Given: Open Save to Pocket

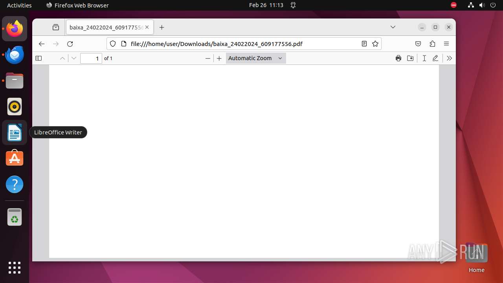Looking at the screenshot, I should pyautogui.click(x=418, y=44).
